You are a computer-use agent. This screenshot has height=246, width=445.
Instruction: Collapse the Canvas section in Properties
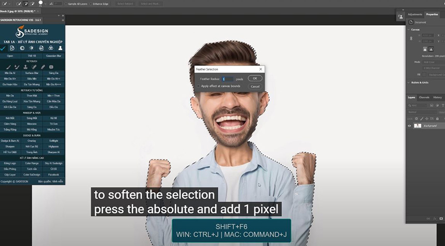[409, 30]
